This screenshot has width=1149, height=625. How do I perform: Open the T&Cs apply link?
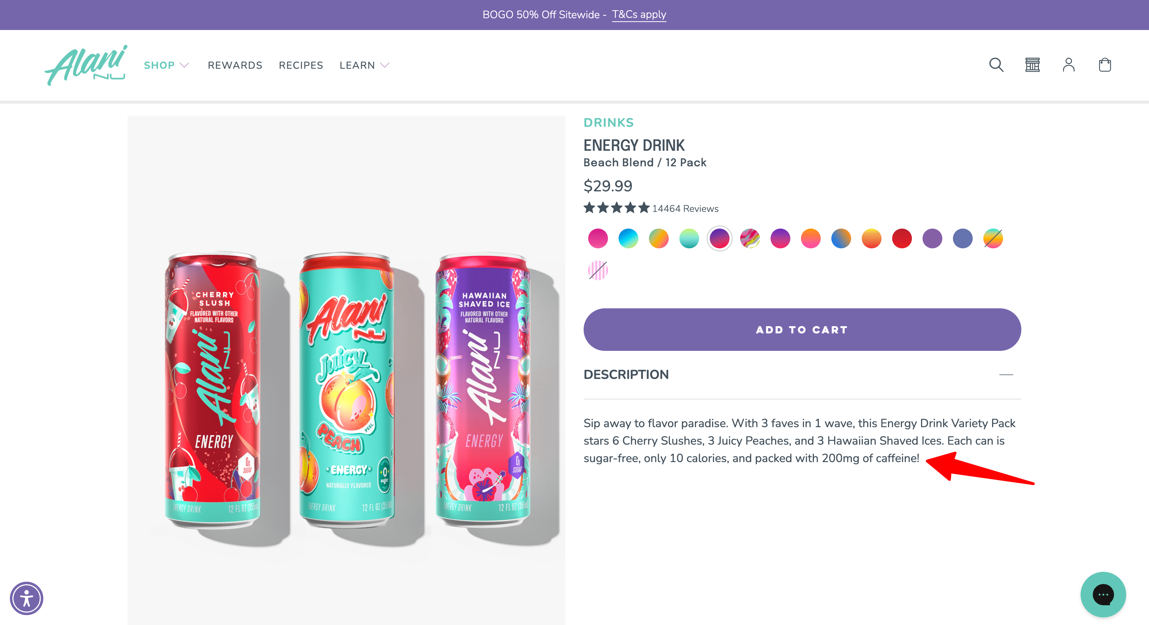[639, 15]
